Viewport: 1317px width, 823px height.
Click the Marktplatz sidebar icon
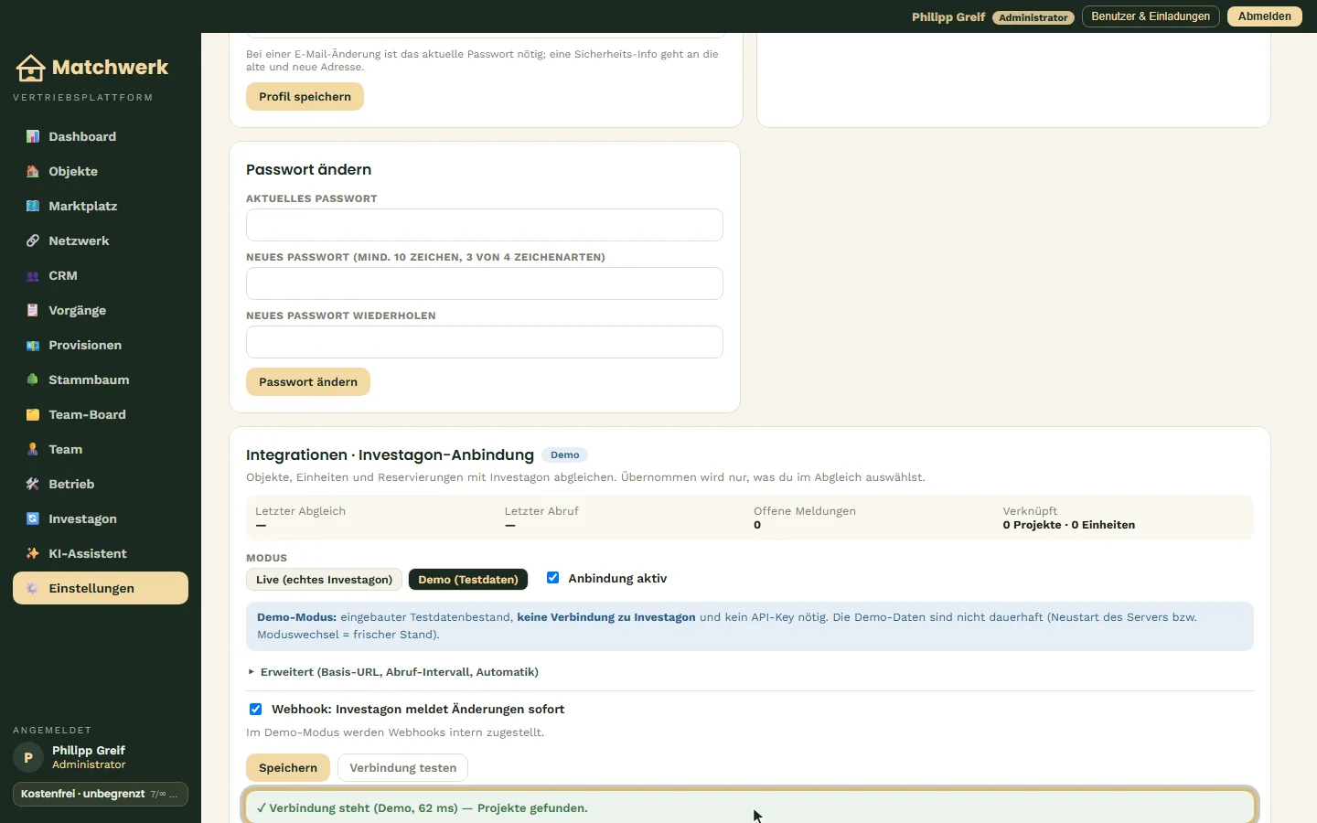click(x=33, y=206)
